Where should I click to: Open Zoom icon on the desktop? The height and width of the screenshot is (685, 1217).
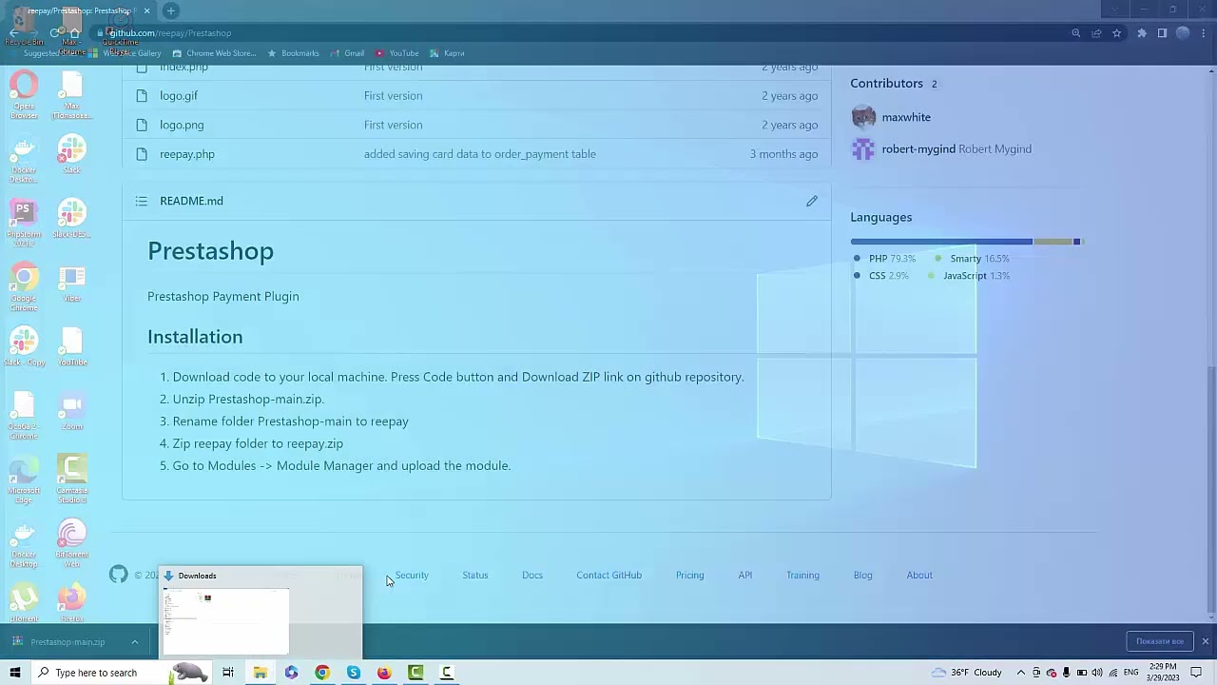[x=72, y=413]
